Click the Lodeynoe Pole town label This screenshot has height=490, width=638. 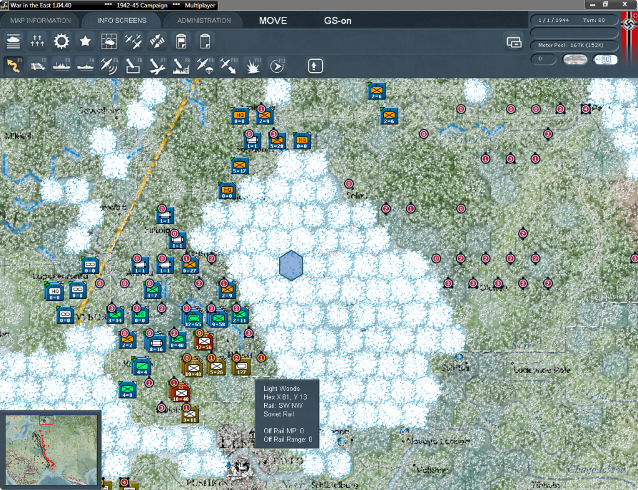tap(541, 370)
